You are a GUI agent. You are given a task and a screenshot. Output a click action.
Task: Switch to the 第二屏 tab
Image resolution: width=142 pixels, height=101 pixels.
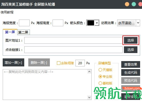pos(23,32)
